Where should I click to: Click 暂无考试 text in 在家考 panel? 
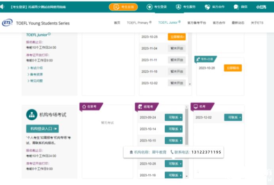tap(107, 123)
